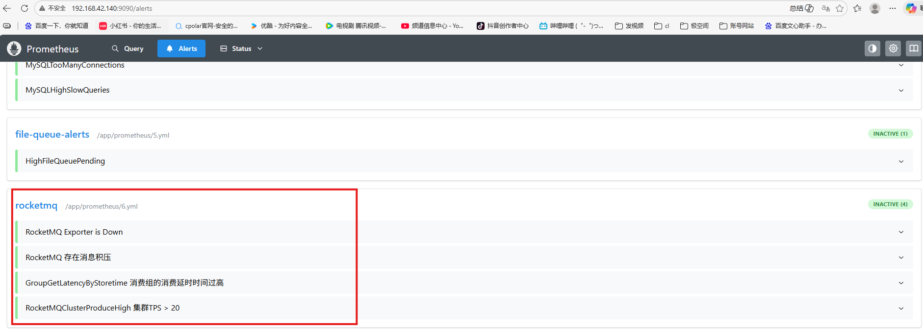
Task: Expand the HighFileQueuePending alert rule
Action: click(x=901, y=161)
